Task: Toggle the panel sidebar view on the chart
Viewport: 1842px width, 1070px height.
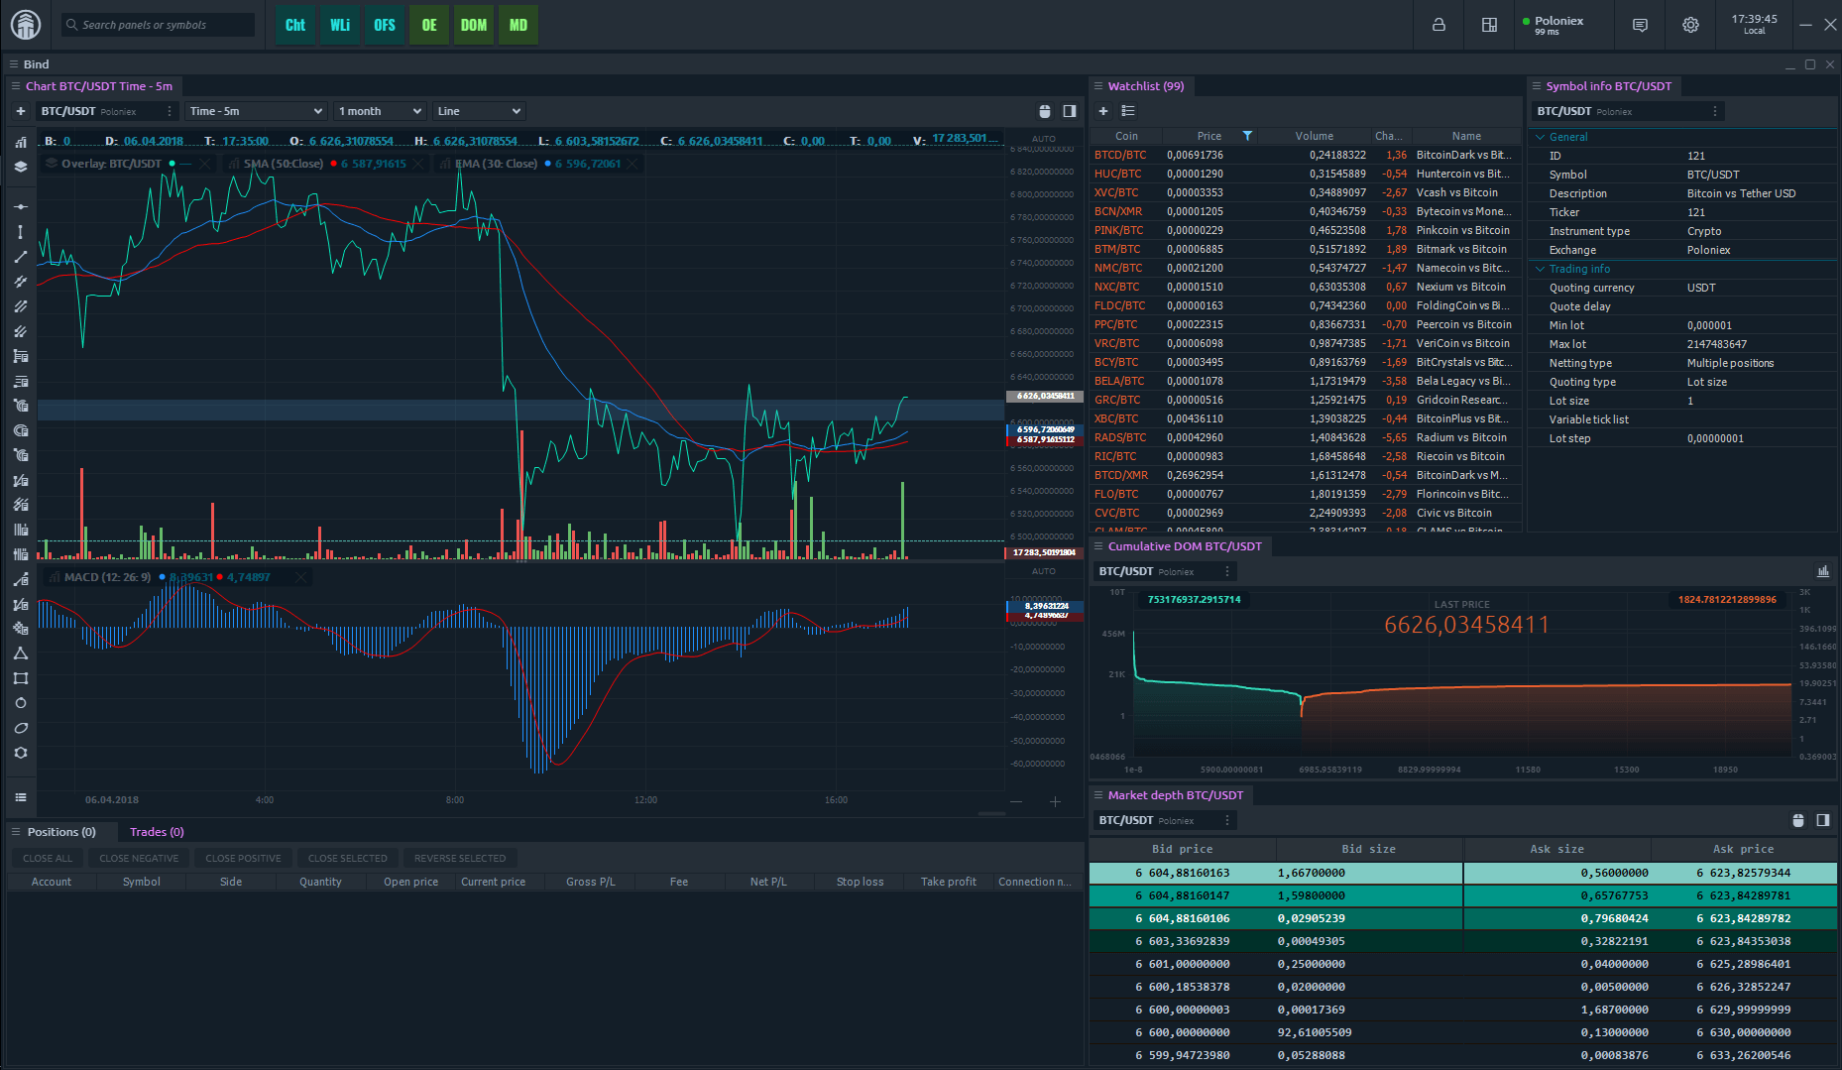Action: click(1069, 111)
